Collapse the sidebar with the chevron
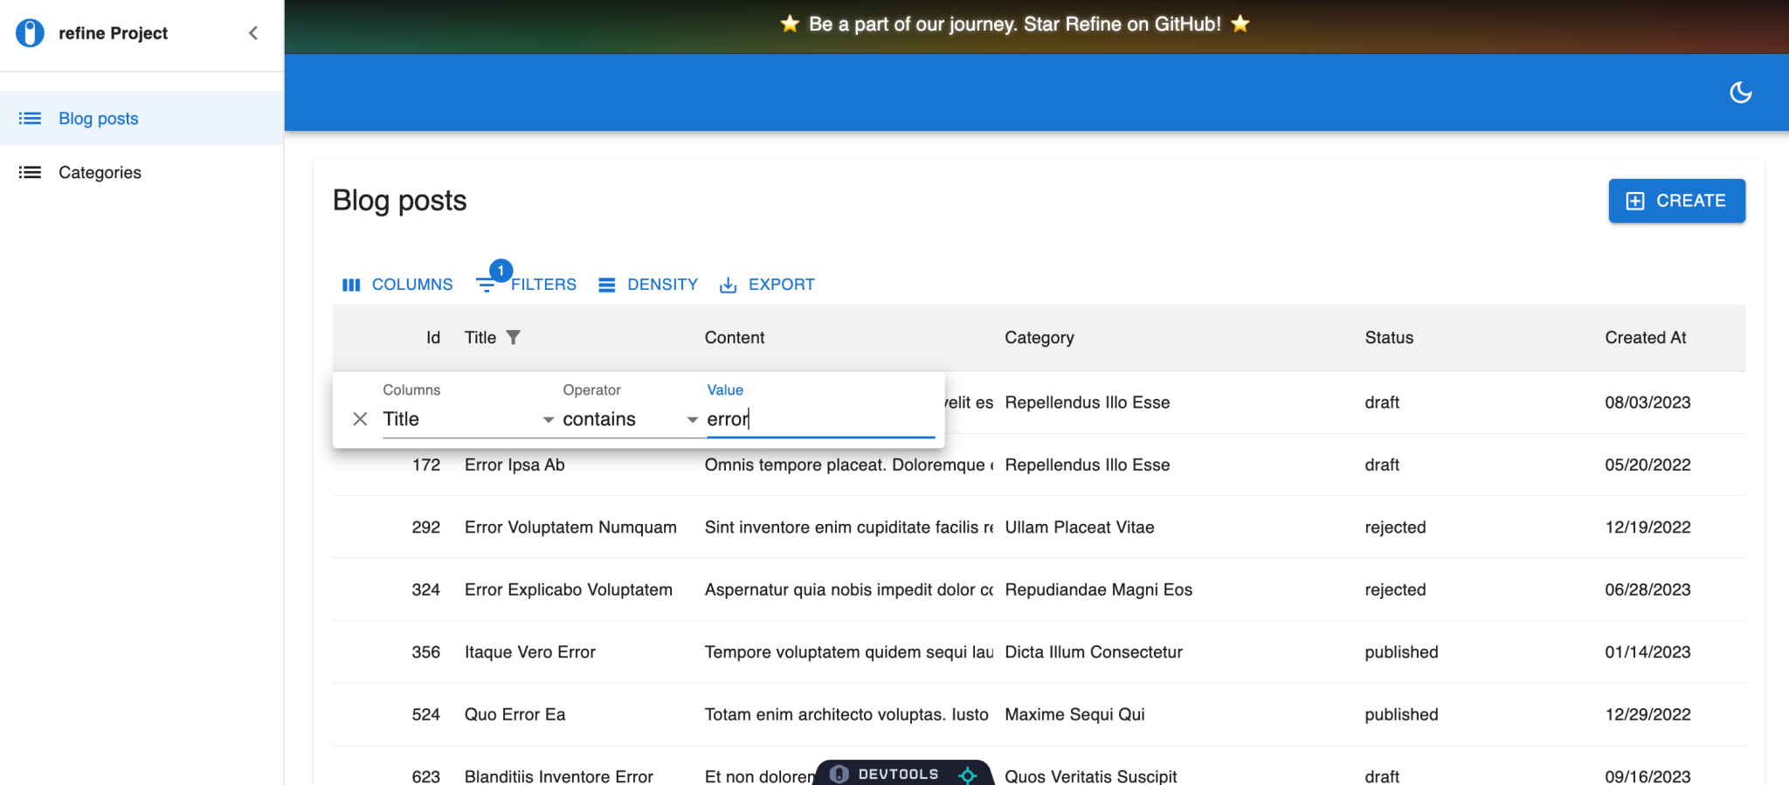This screenshot has width=1789, height=785. [x=253, y=33]
